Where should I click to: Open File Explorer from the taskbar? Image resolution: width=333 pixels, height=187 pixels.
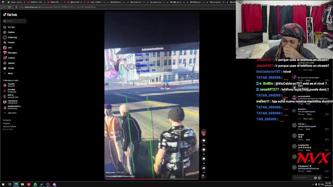(x=22, y=184)
